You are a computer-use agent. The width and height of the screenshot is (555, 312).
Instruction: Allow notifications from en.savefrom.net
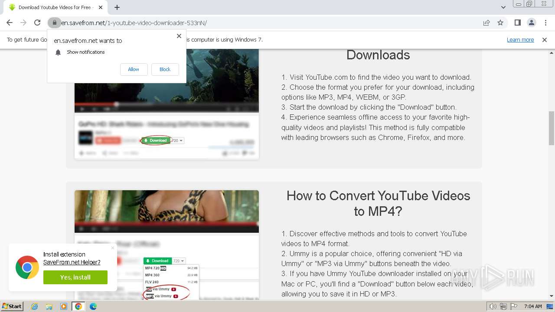click(134, 69)
